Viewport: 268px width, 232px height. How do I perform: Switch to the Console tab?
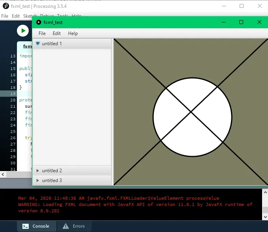[x=37, y=226]
